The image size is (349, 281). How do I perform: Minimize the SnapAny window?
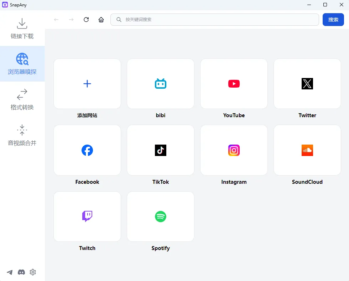309,5
